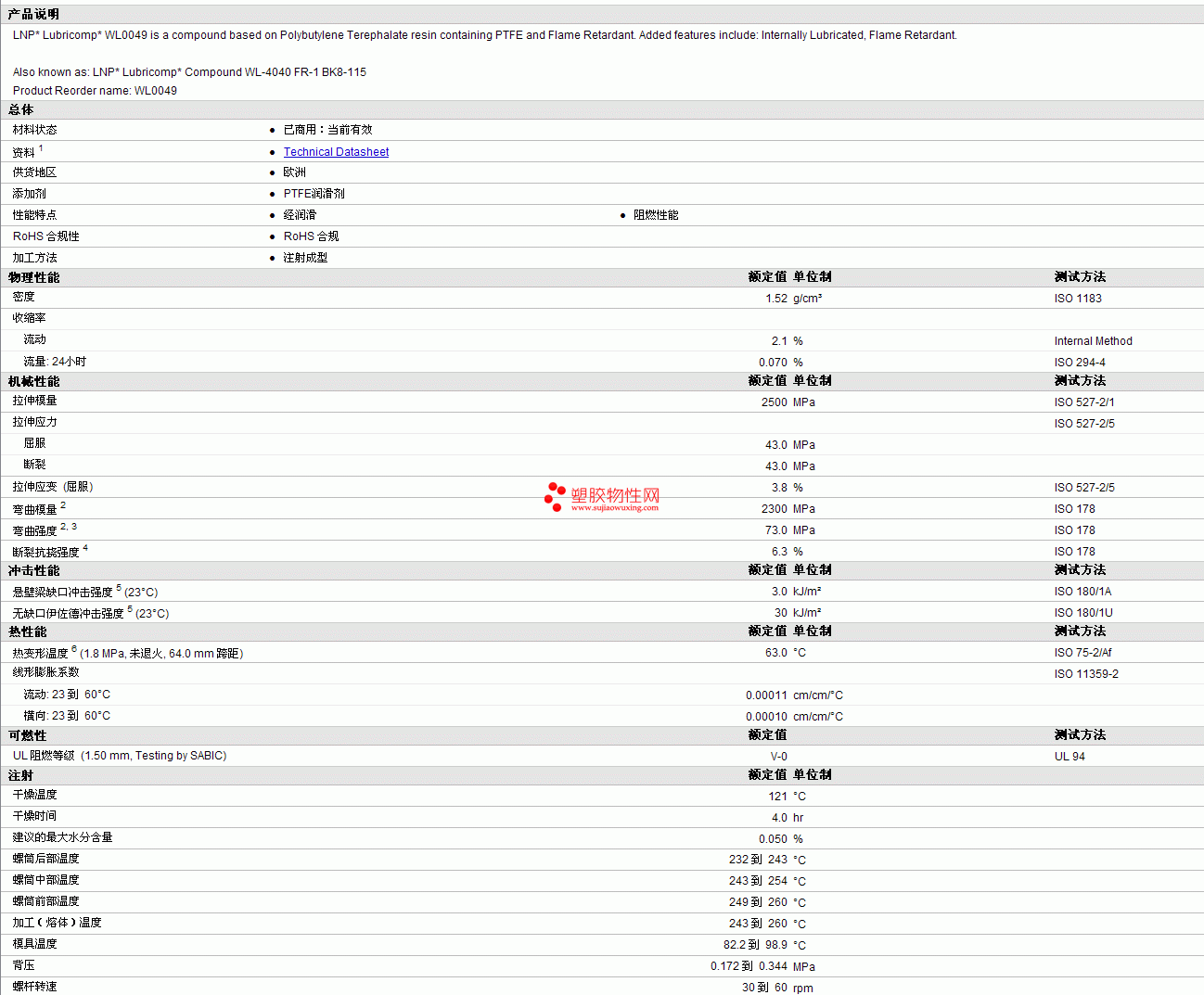Select the 建议的最大水分含量 row label

(63, 837)
